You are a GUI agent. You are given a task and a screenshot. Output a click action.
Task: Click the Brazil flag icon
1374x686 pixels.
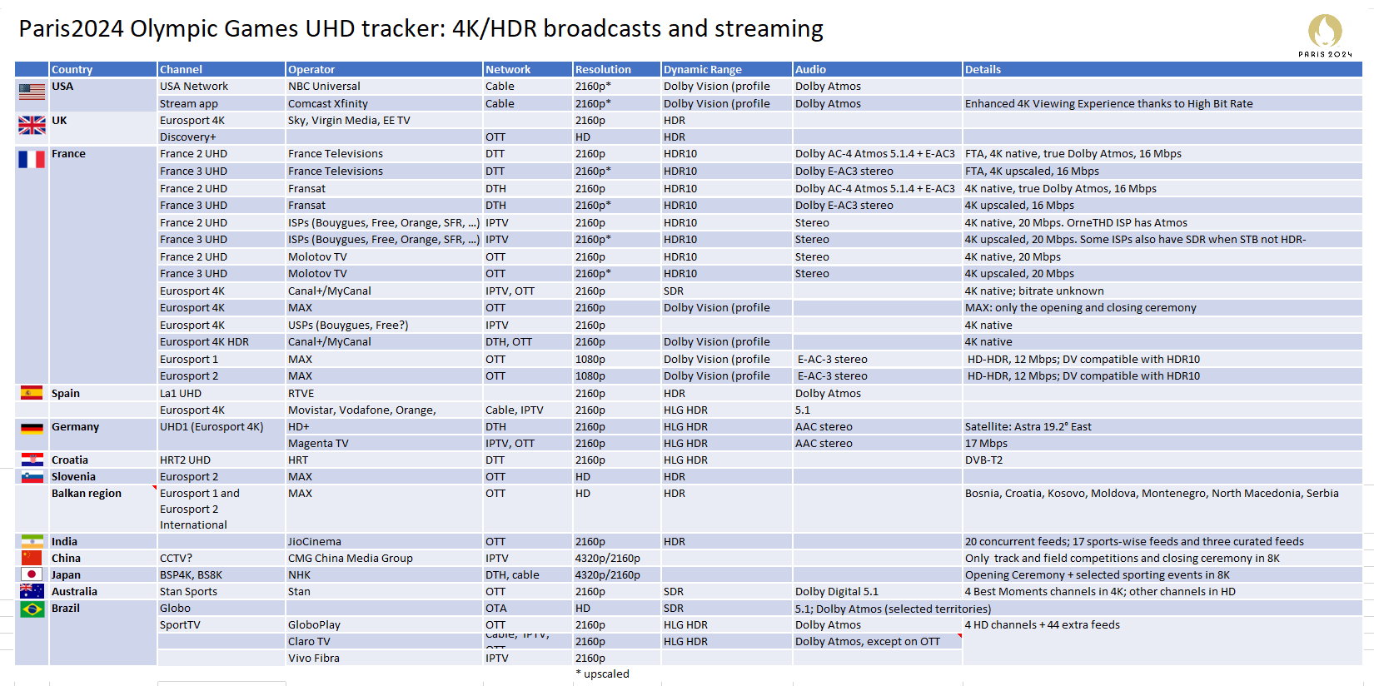coord(32,609)
